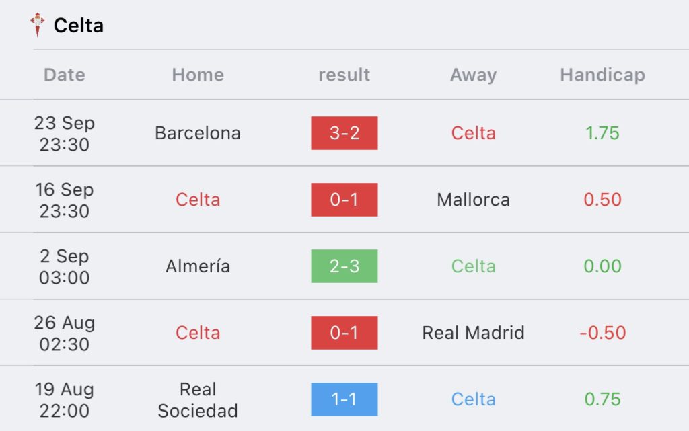Select the Almería home team
The height and width of the screenshot is (431, 689).
point(198,266)
